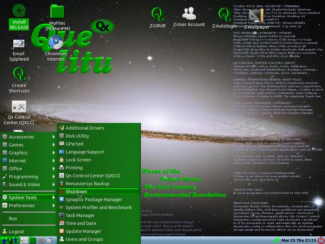Choose Logout from main menu
The image size is (325, 244).
click(x=29, y=232)
